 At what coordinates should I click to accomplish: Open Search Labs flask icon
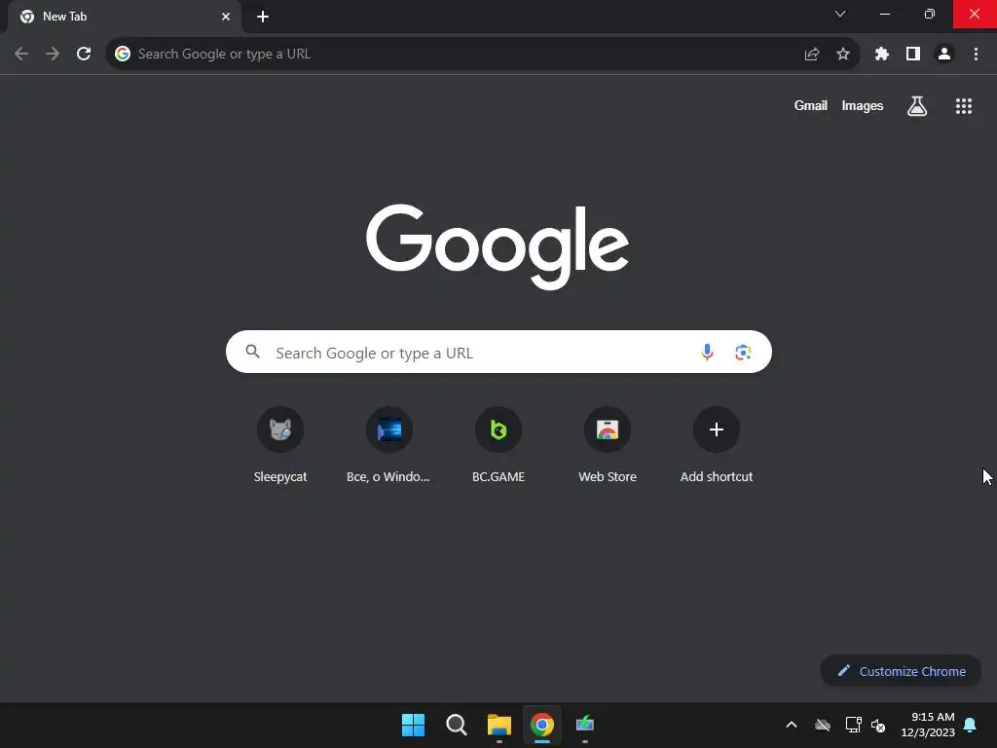[917, 106]
